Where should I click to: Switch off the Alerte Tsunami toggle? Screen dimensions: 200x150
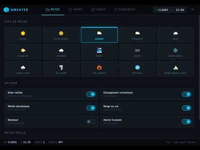coord(186,122)
